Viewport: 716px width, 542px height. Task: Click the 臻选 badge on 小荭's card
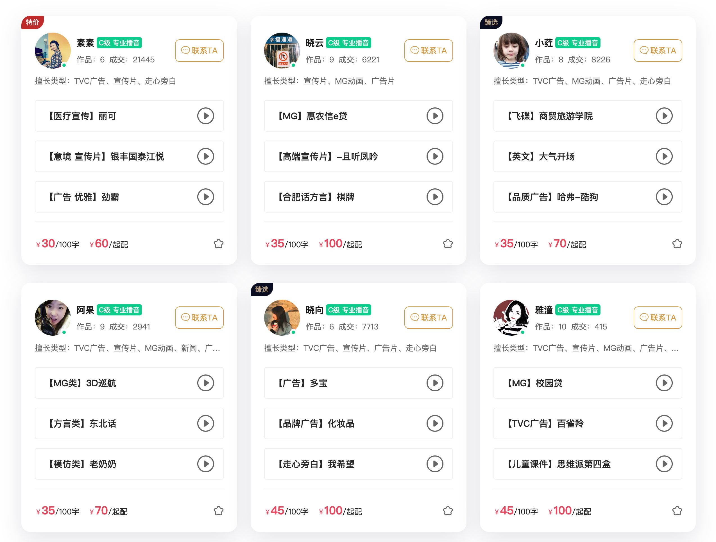point(491,22)
